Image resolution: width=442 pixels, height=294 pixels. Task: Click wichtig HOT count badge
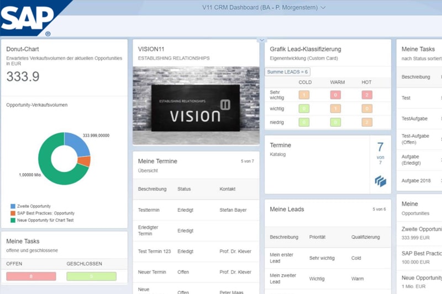pyautogui.click(x=367, y=109)
